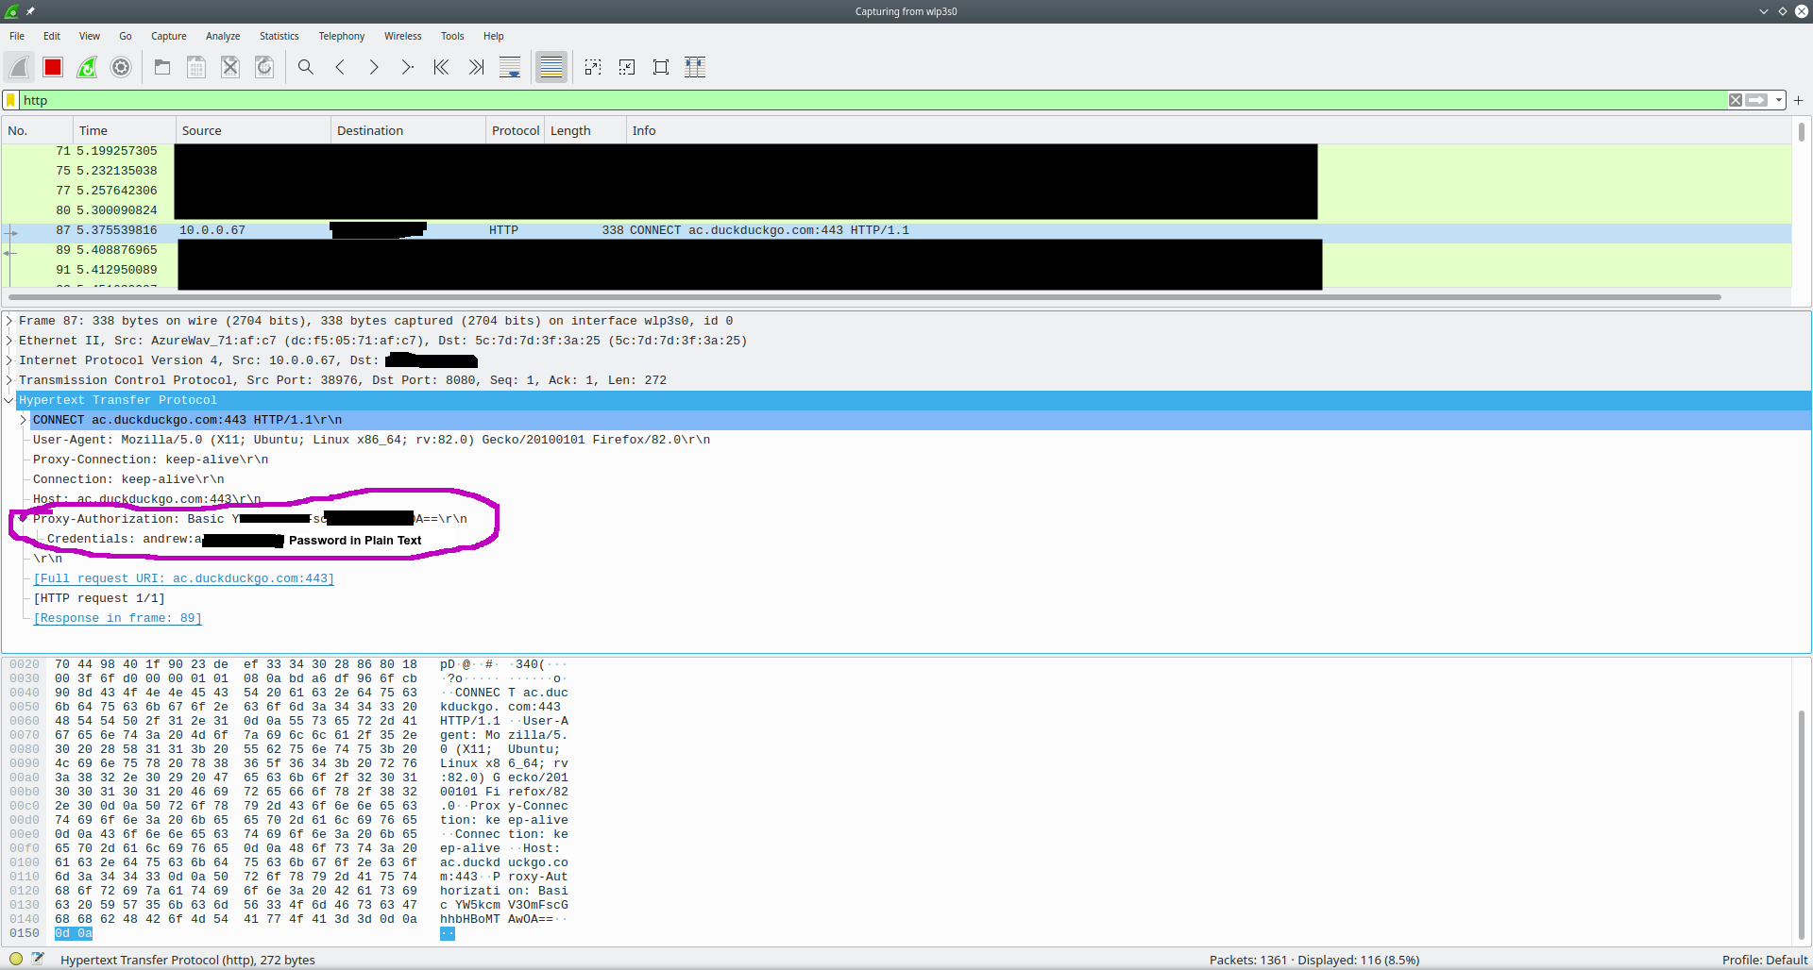
Task: Follow the Response in frame: 89 link
Action: tap(118, 618)
